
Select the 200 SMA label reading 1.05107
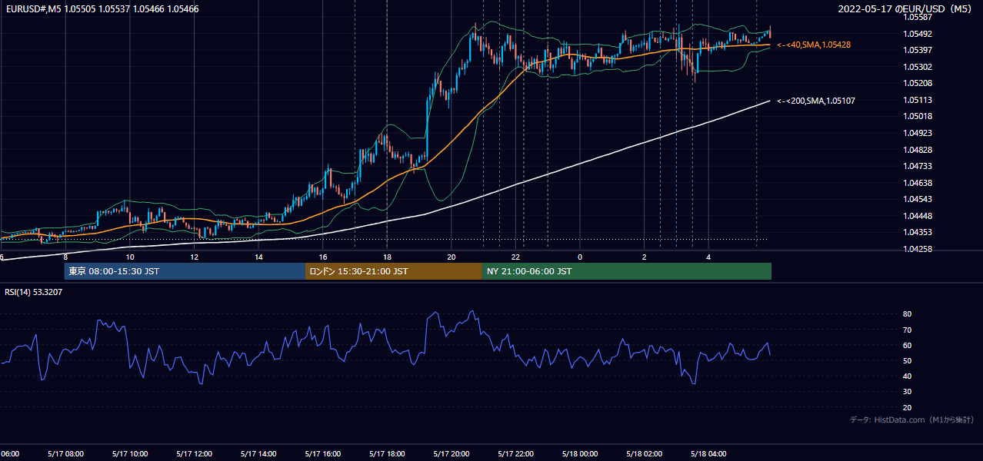click(816, 101)
